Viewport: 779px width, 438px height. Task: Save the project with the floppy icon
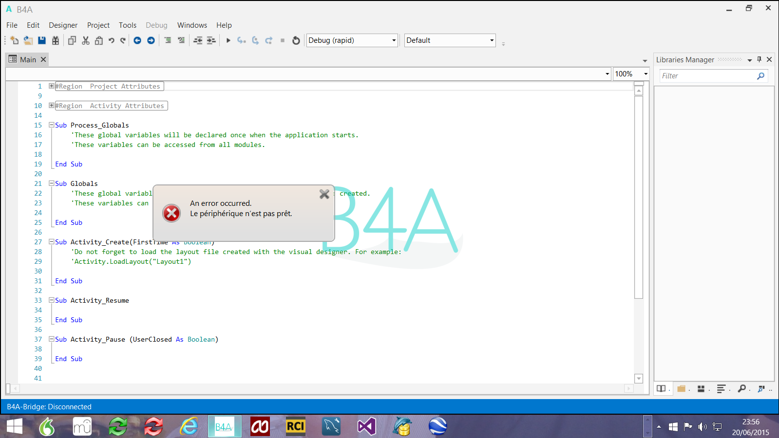(x=42, y=40)
